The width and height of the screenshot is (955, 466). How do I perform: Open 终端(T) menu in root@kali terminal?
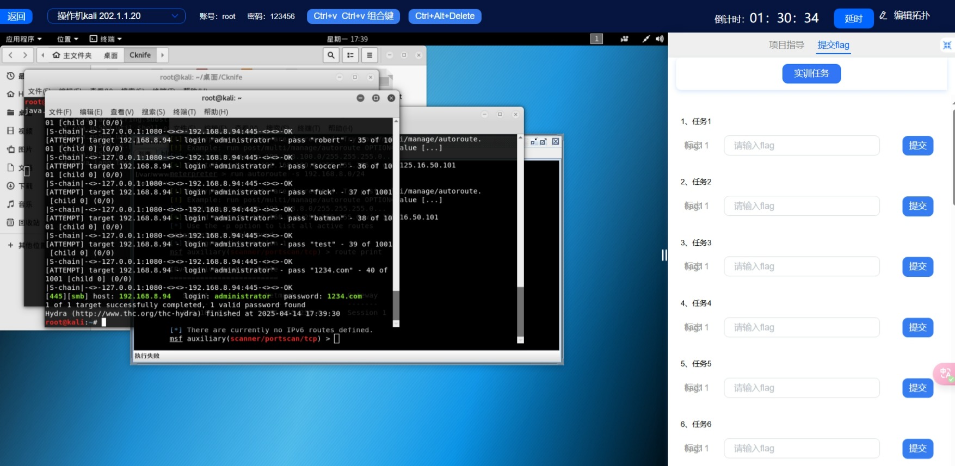click(184, 112)
